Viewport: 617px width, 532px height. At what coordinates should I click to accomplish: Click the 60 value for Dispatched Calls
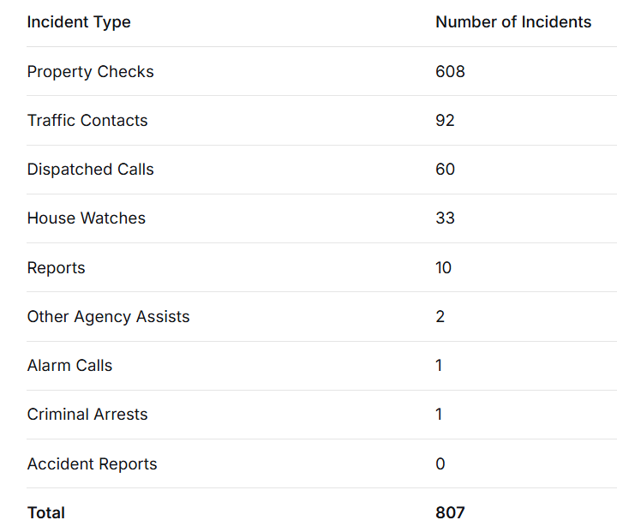445,170
